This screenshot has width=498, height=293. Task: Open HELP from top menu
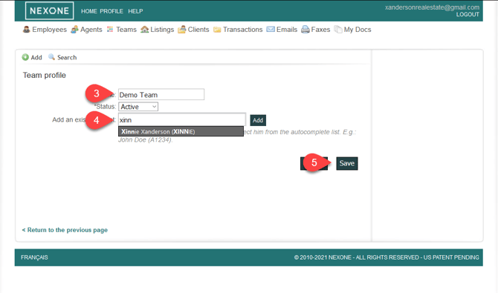click(135, 11)
